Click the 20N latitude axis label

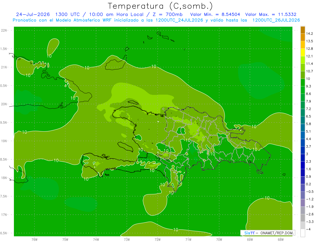[4, 104]
